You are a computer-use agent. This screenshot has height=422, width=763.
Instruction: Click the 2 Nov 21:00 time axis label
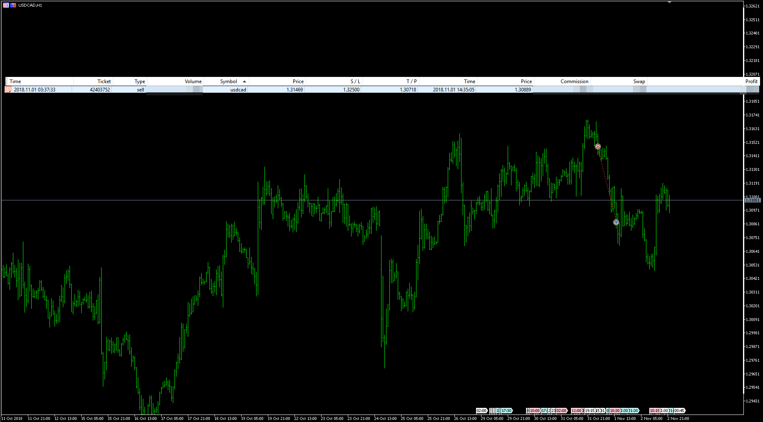(x=678, y=419)
